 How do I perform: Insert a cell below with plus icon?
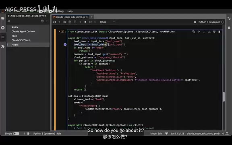click(60, 22)
